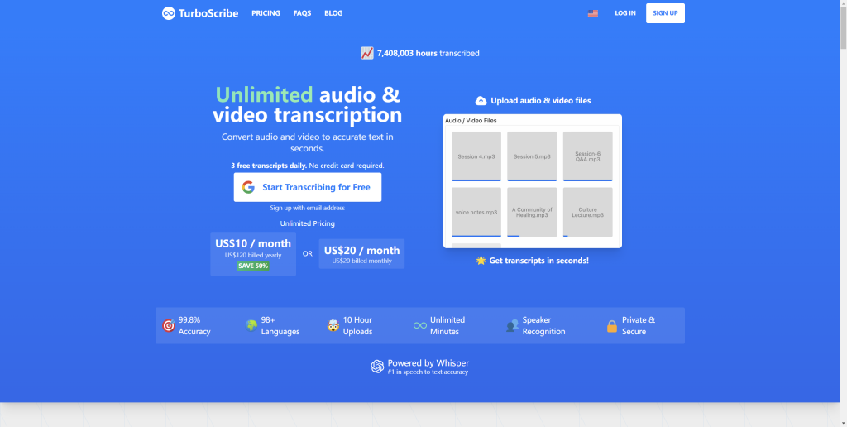The height and width of the screenshot is (427, 847).
Task: Click the padlock icon for Private & Secure
Action: [x=612, y=325]
